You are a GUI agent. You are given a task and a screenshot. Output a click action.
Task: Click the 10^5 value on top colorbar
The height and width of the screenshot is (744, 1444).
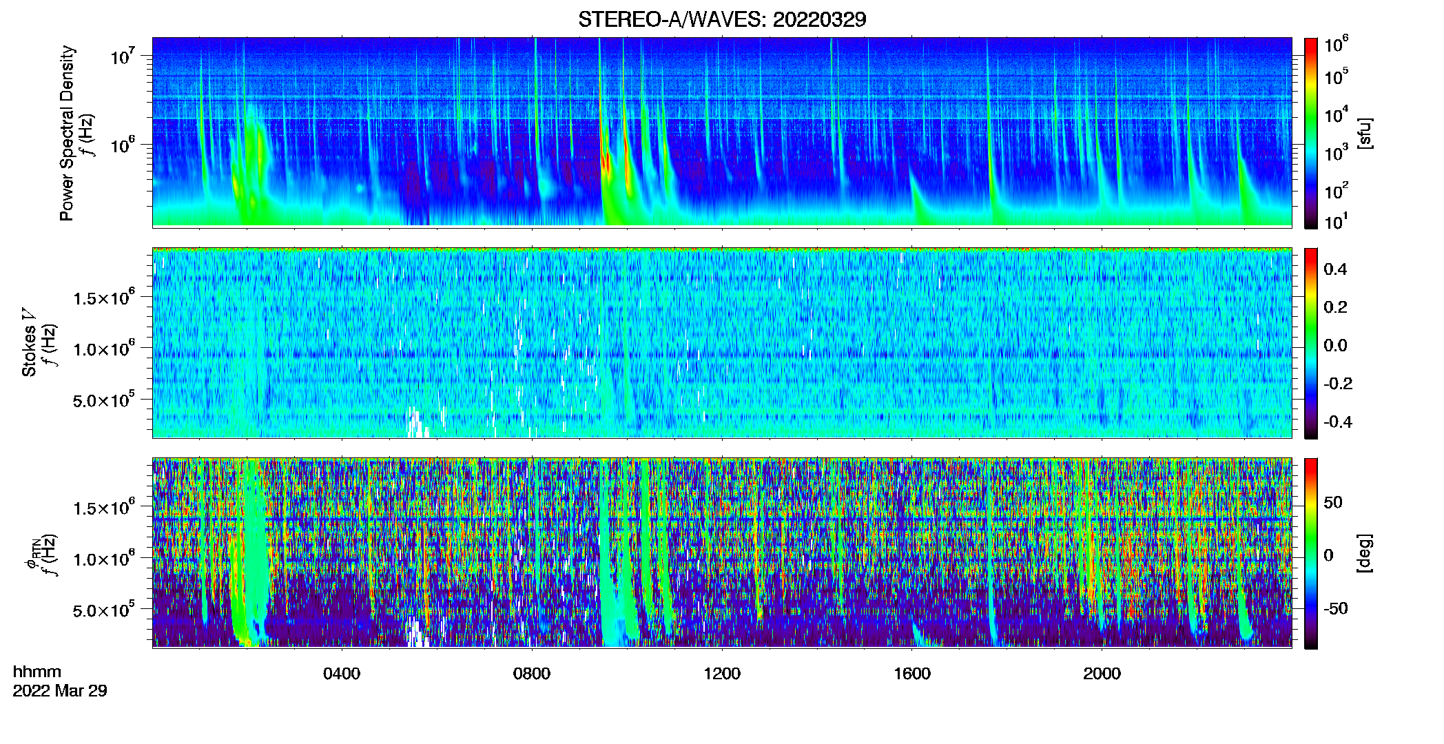click(1337, 76)
